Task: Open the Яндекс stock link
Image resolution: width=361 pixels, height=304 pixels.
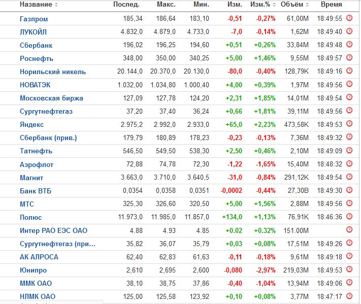Action: [32, 125]
